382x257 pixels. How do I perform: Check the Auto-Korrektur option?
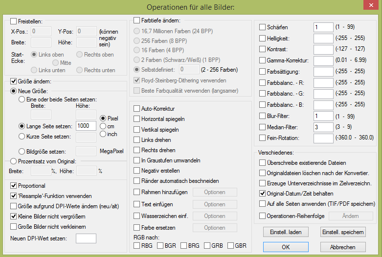click(x=137, y=109)
